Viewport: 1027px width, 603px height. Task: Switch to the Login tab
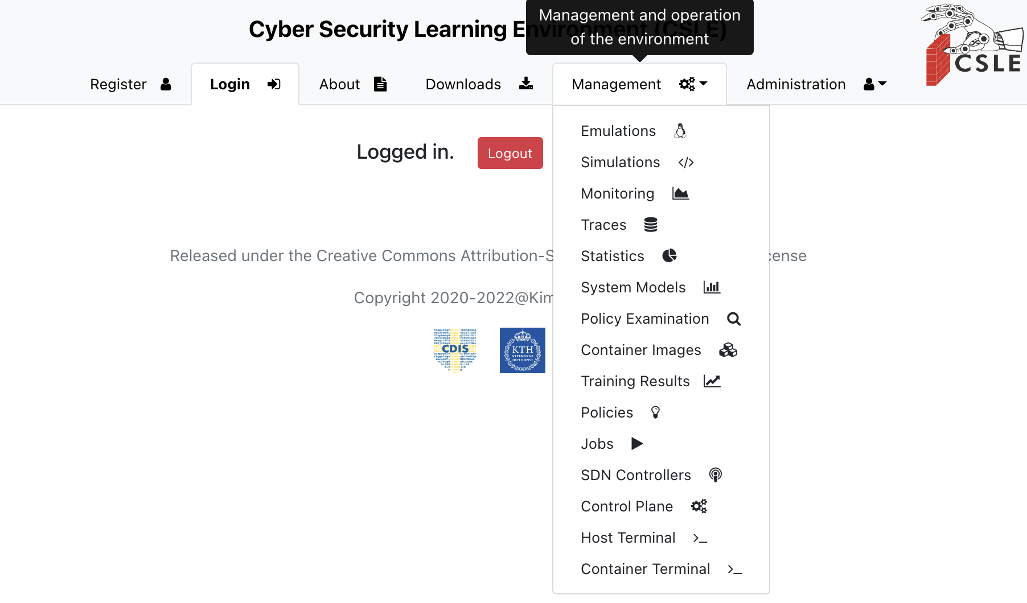tap(245, 84)
